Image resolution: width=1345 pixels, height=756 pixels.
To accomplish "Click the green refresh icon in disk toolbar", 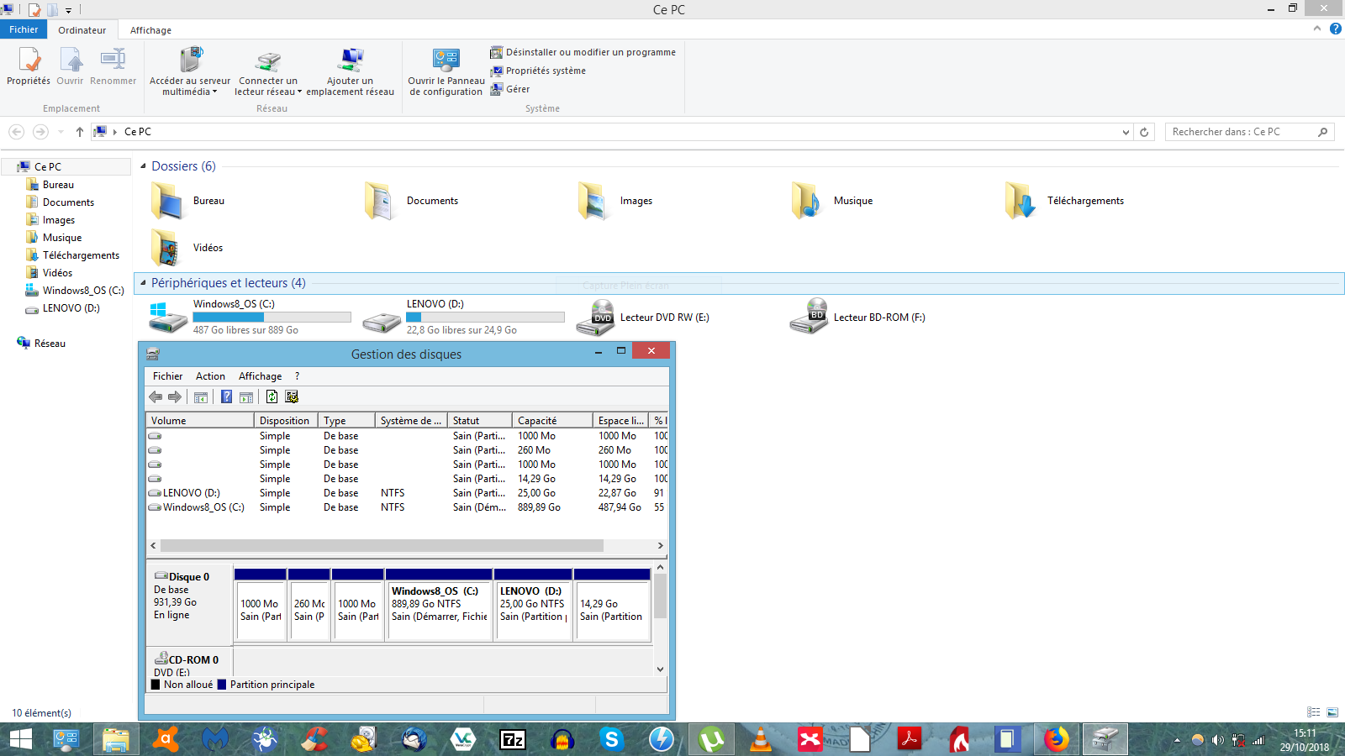I will click(x=272, y=397).
